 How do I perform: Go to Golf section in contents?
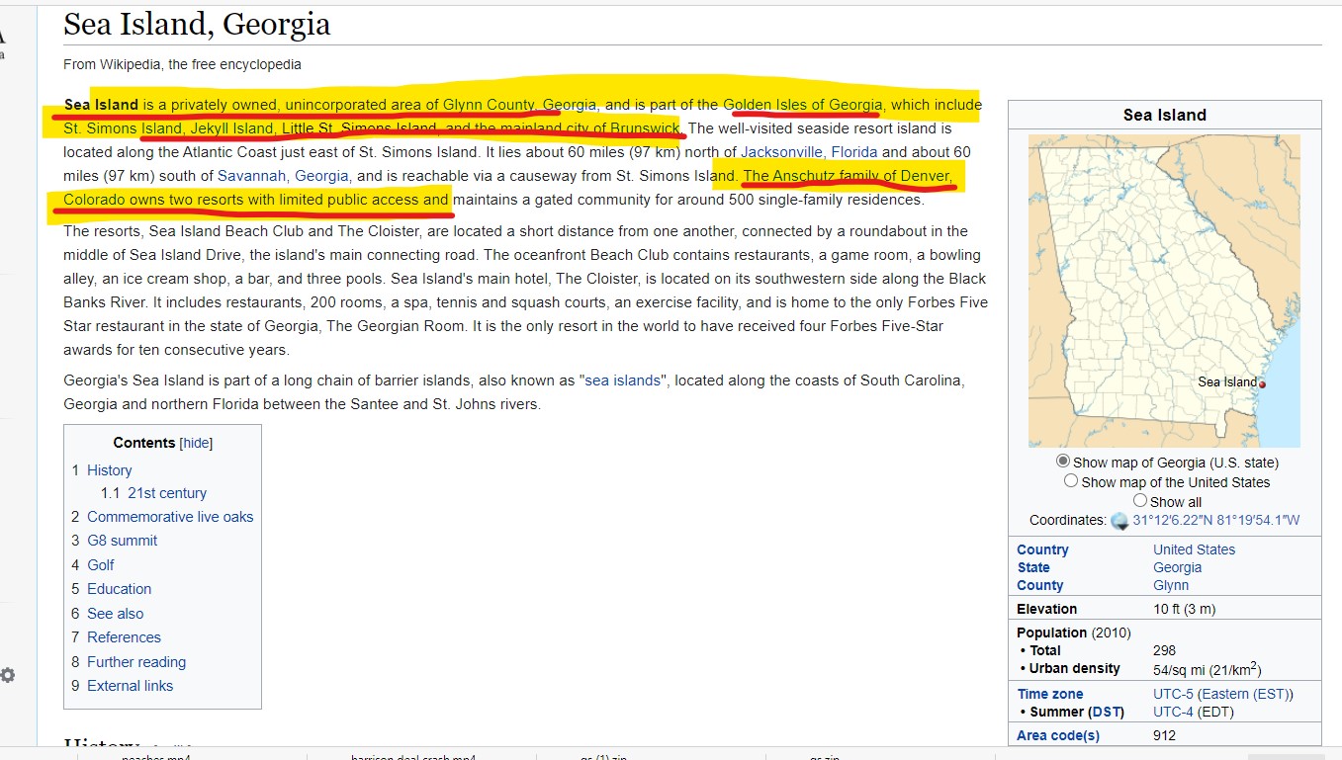[100, 565]
